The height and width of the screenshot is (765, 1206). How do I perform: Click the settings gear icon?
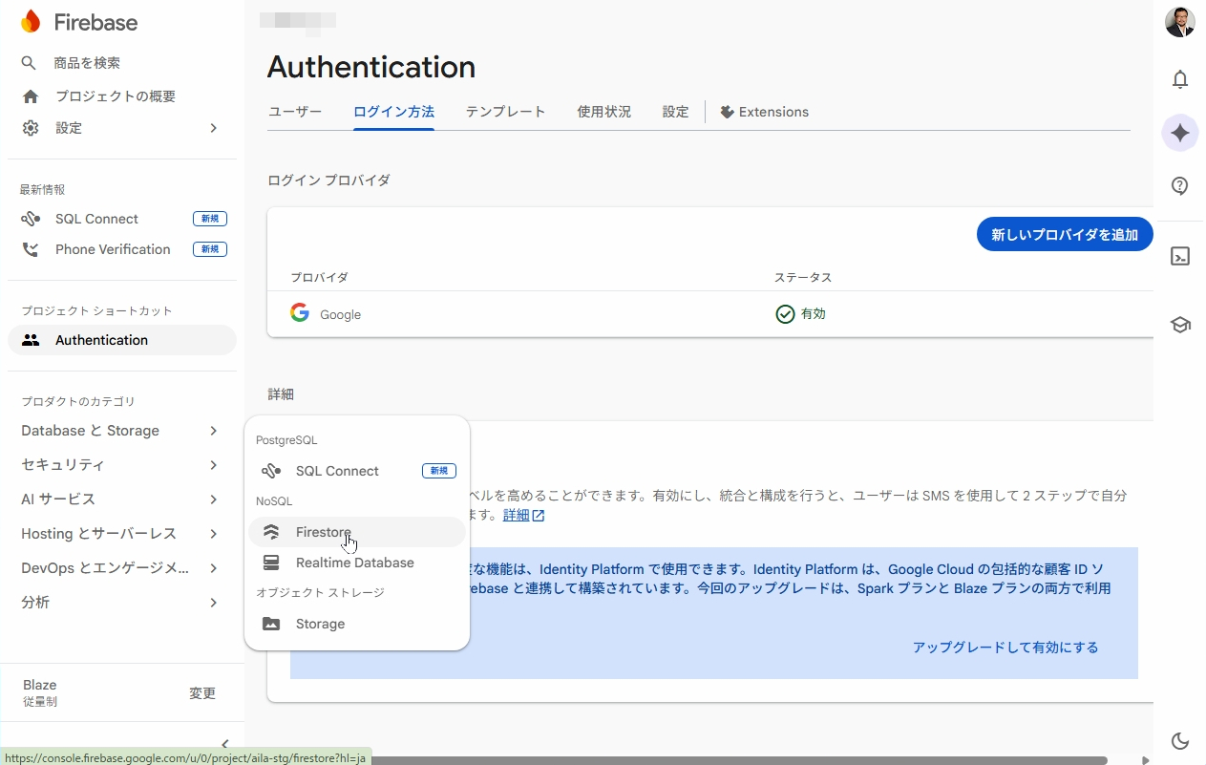(31, 128)
